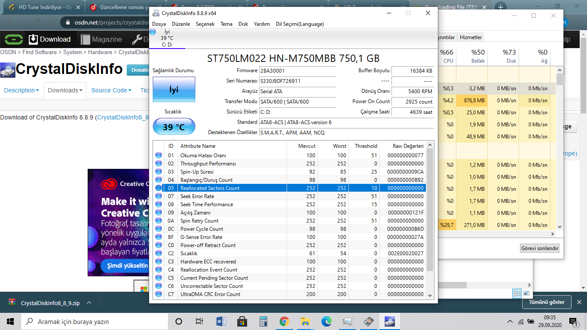Click the Windows Start button

point(10,321)
